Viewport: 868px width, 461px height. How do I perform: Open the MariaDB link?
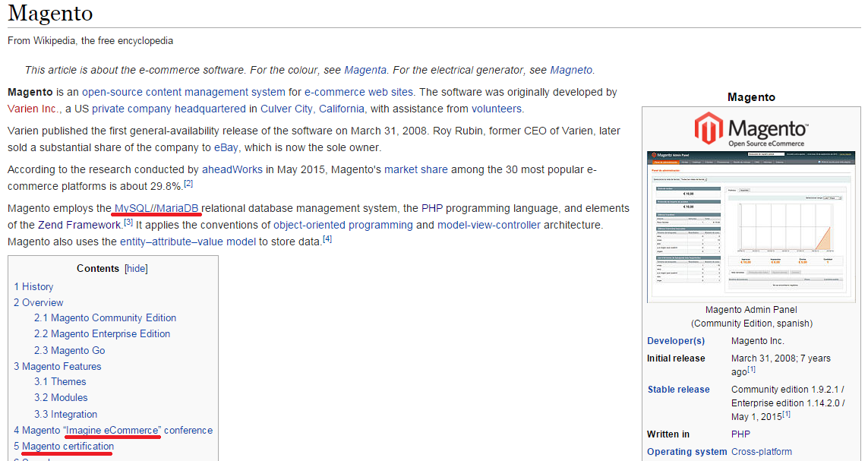click(177, 209)
